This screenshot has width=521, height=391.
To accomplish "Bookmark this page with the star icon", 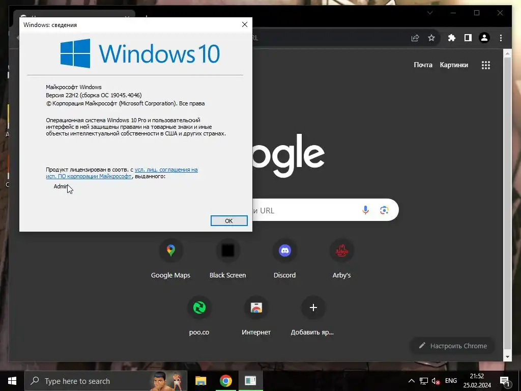I will click(x=431, y=38).
